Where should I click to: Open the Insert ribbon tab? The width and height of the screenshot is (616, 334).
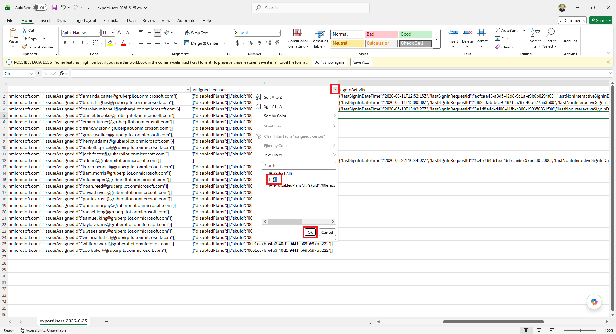pos(45,20)
